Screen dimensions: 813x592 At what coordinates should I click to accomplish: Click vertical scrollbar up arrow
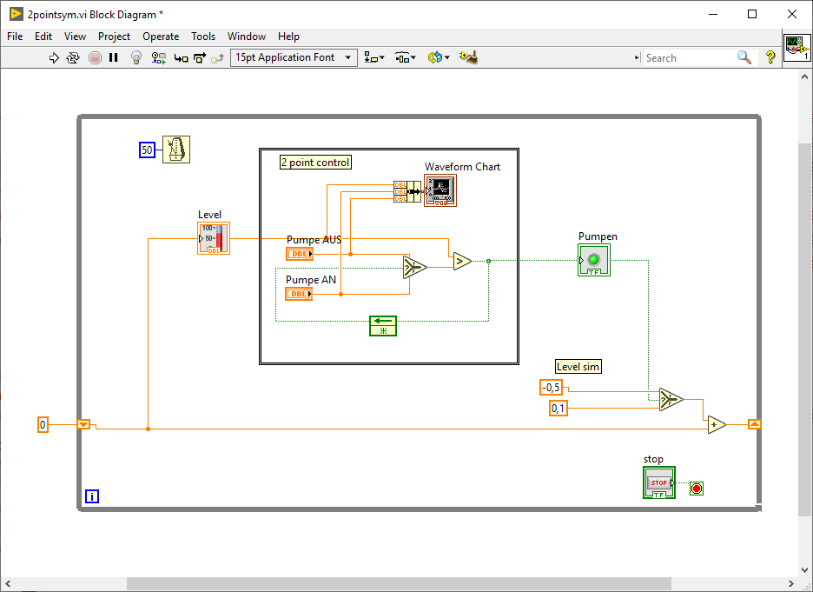(804, 76)
